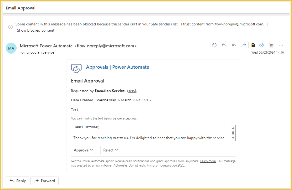The height and width of the screenshot is (190, 292).
Task: Open the orange add-in icon in the toolbar
Action: pyautogui.click(x=253, y=45)
